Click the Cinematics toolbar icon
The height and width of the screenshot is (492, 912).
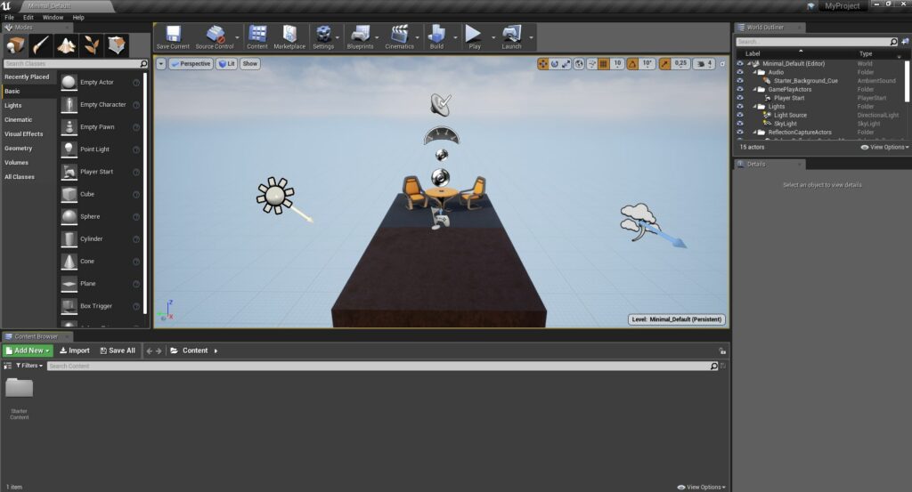click(399, 37)
